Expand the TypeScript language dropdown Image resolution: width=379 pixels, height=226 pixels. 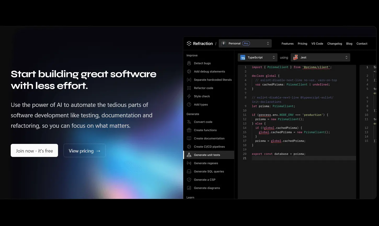257,57
